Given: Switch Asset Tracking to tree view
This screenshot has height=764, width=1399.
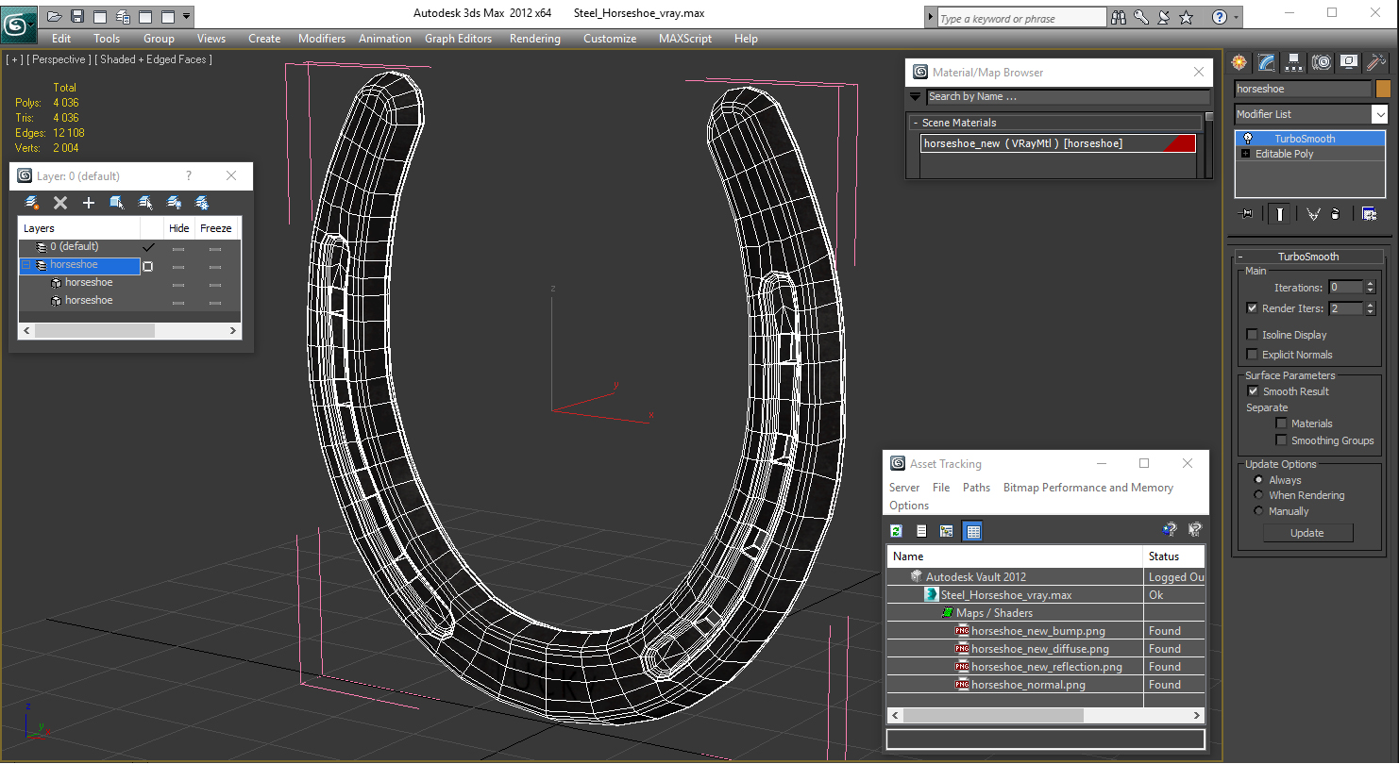Looking at the screenshot, I should coord(946,531).
